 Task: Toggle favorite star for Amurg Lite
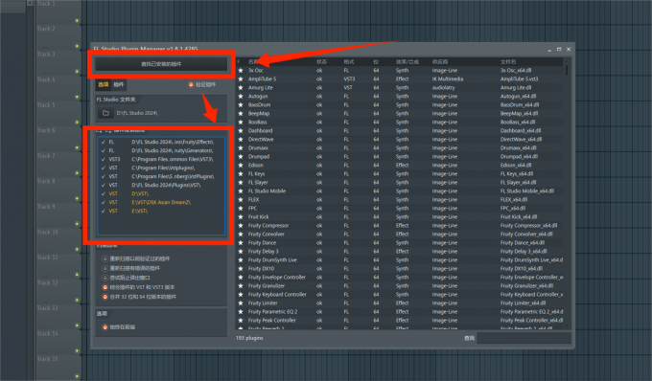[x=241, y=87]
